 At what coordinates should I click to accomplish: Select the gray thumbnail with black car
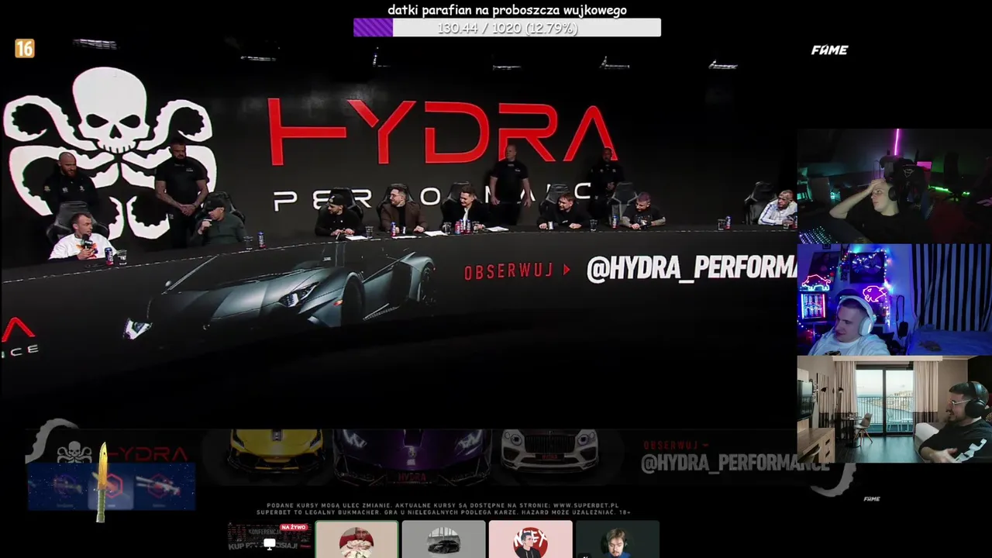pos(443,539)
